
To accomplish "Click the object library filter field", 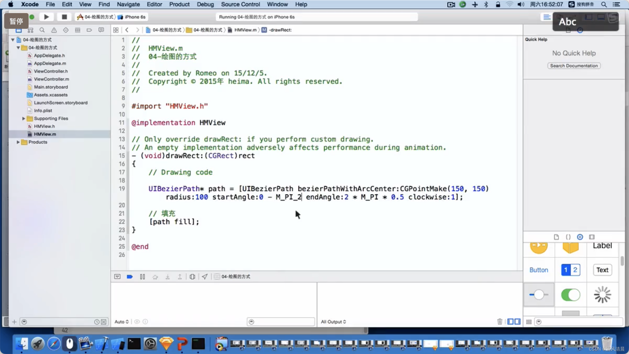I will [579, 322].
